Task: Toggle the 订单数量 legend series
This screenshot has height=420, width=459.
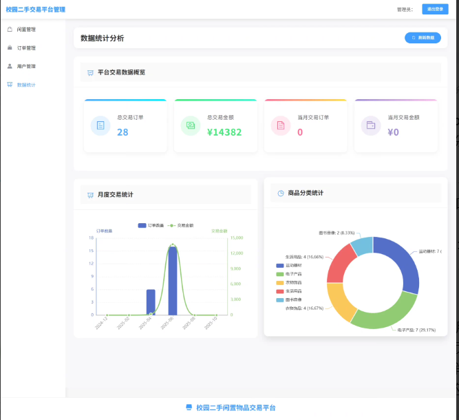Action: [x=151, y=225]
